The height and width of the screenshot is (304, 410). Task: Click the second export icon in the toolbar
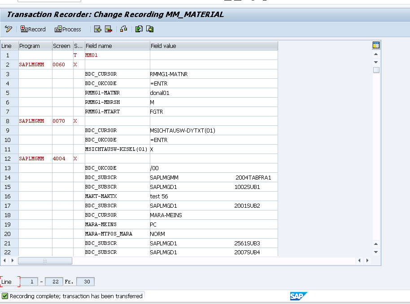(150, 29)
